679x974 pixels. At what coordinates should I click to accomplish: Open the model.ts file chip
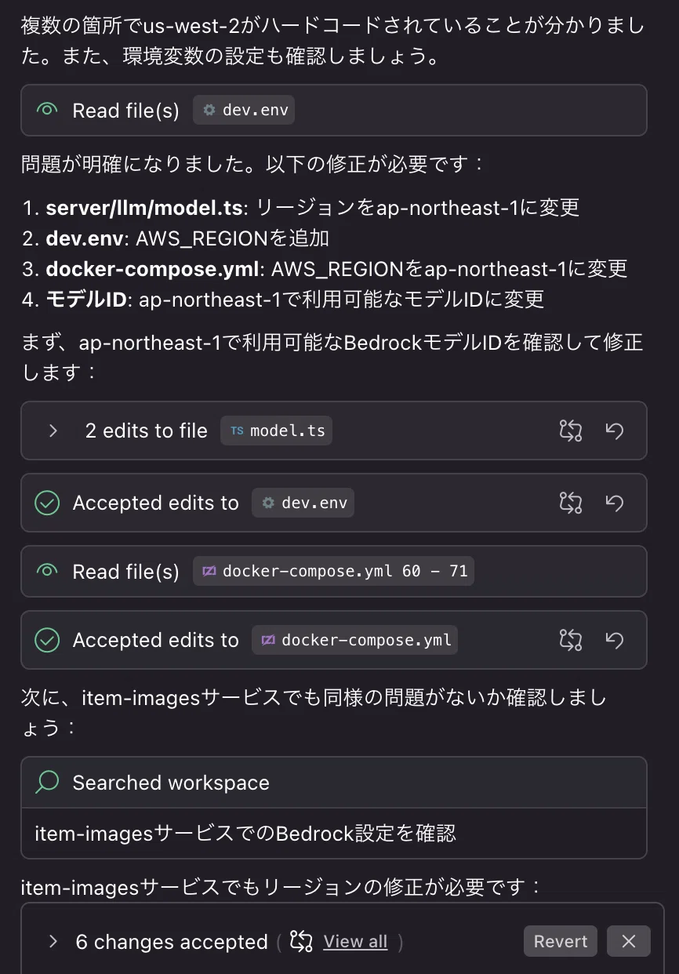(277, 431)
